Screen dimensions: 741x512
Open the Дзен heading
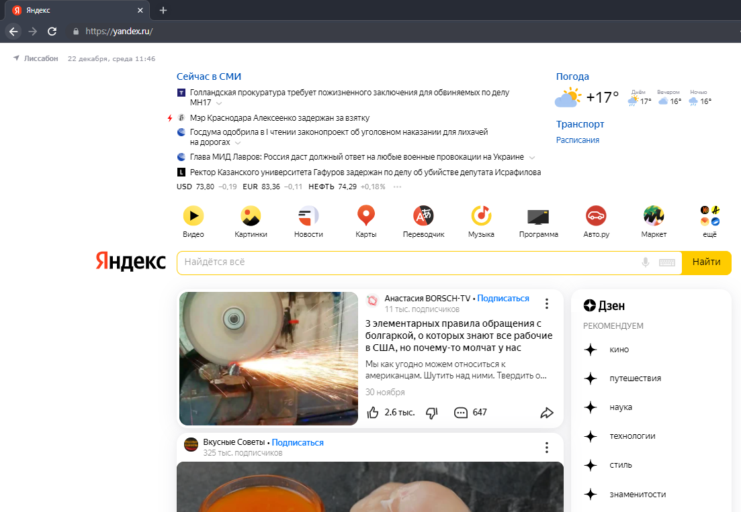point(604,306)
